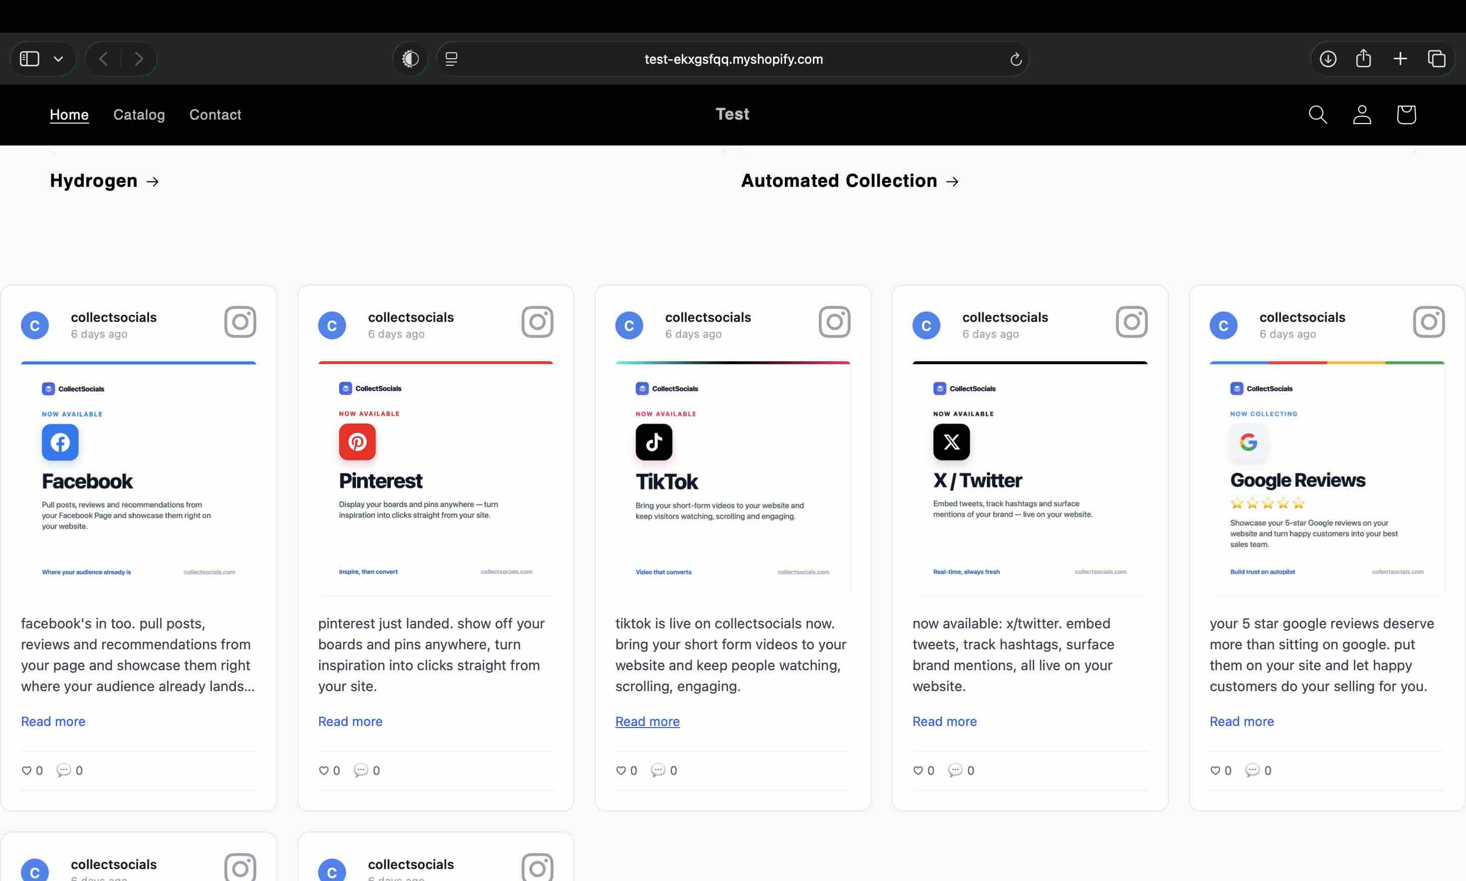Image resolution: width=1466 pixels, height=881 pixels.
Task: Click the Instagram icon on the TikTok card
Action: coord(835,322)
